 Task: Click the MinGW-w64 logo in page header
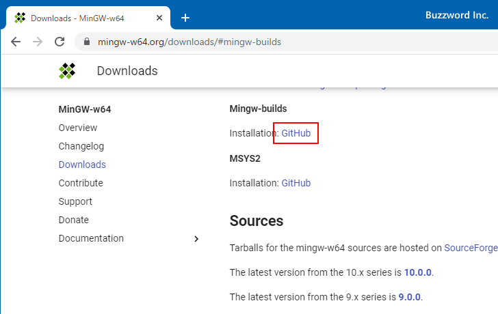(66, 70)
